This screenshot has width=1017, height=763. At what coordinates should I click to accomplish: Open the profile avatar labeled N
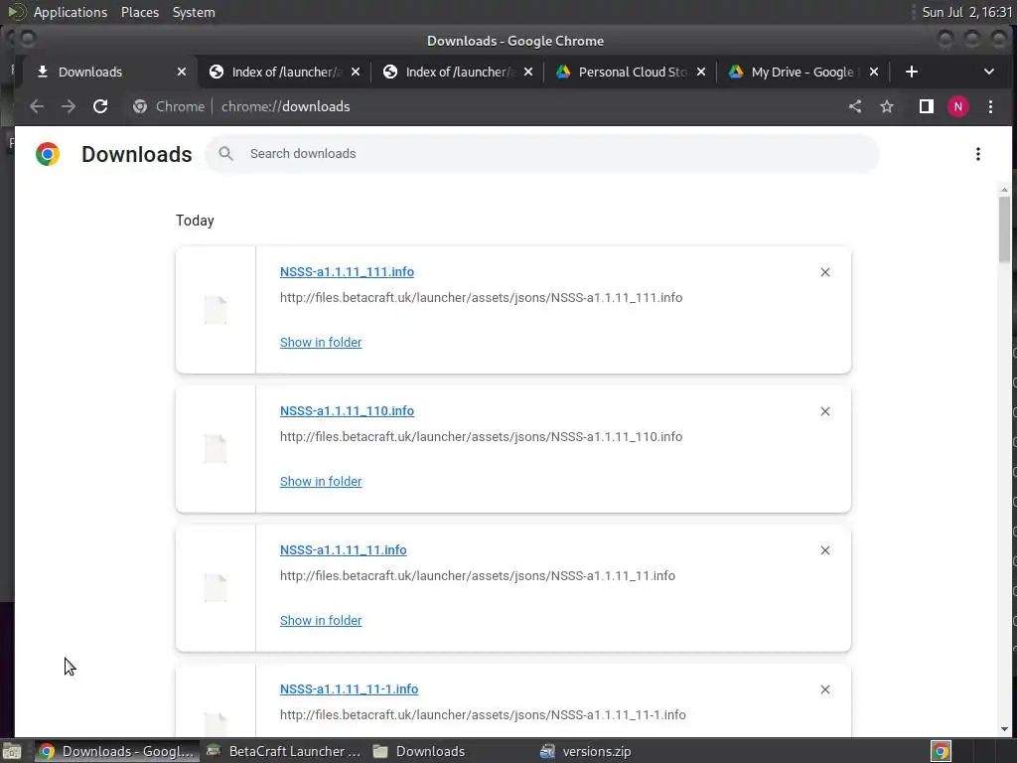[x=958, y=106]
